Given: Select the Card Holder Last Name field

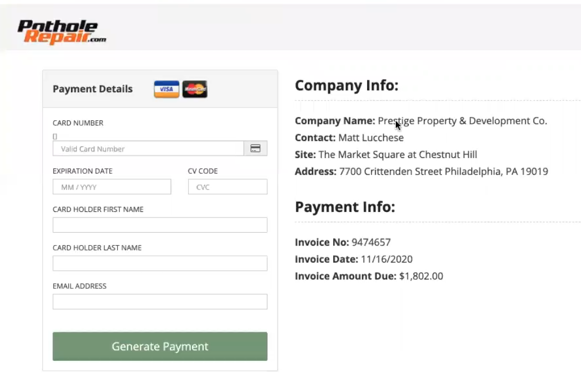Looking at the screenshot, I should [x=160, y=264].
